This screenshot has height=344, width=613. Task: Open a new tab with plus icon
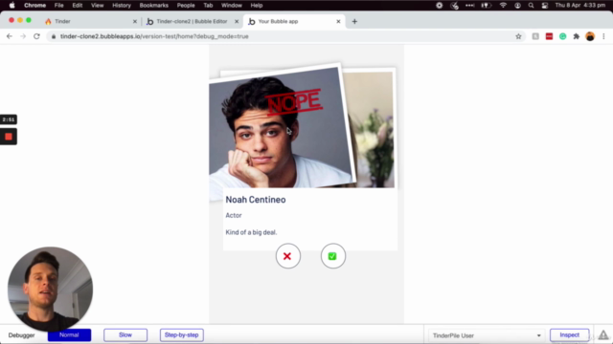pyautogui.click(x=354, y=21)
